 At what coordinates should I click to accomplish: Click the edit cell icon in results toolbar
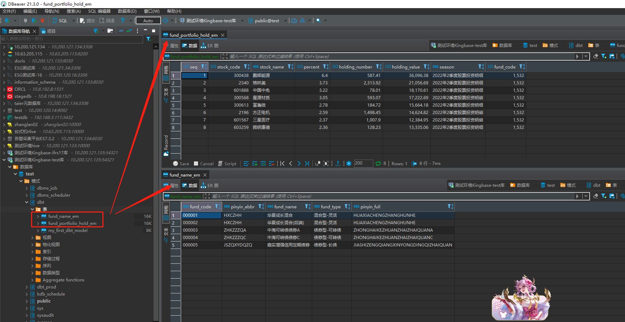pyautogui.click(x=246, y=163)
